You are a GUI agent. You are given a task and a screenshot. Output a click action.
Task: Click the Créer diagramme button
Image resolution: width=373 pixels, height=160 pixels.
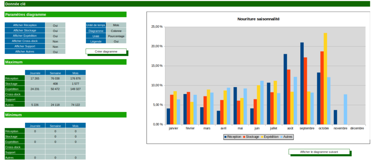pos(106,51)
